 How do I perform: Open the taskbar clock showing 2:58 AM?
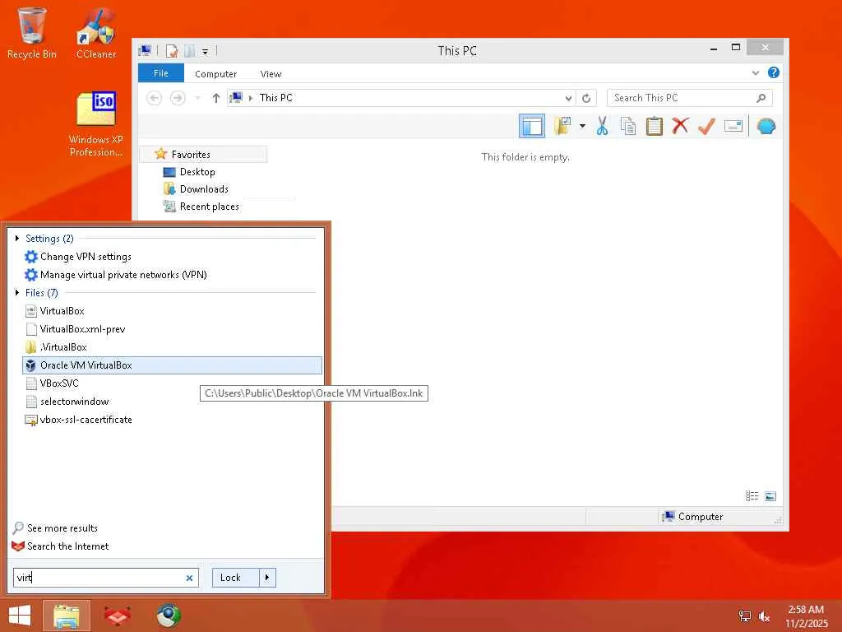pos(807,616)
